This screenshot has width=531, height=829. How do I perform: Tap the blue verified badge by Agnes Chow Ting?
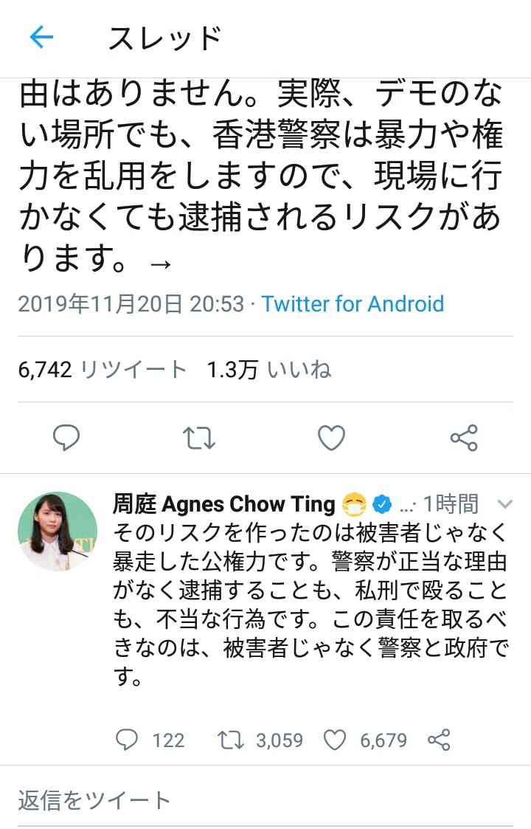click(382, 505)
